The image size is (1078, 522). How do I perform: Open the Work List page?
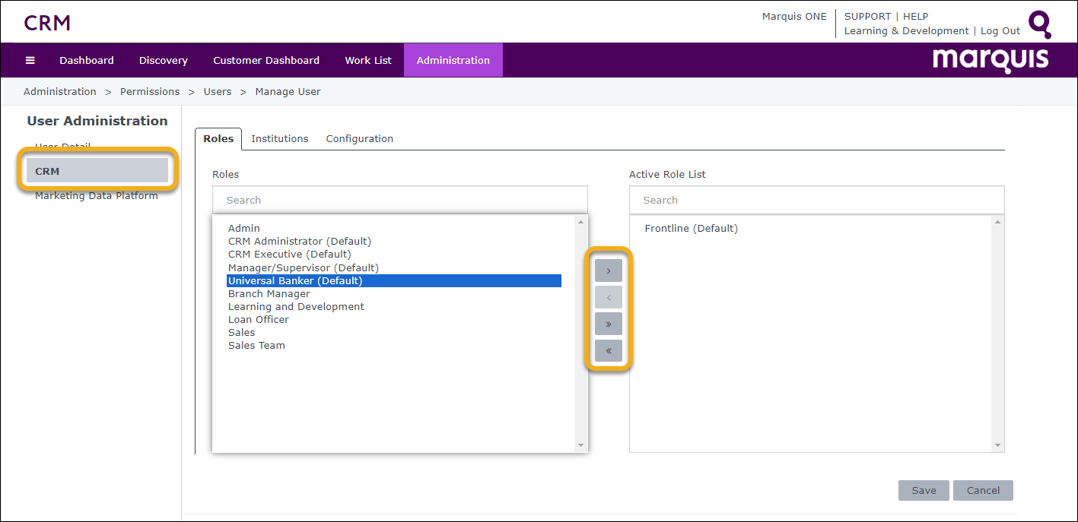click(x=368, y=60)
